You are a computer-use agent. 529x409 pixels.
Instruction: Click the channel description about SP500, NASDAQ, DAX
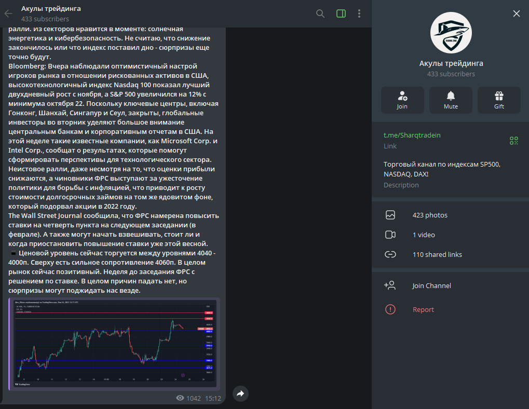pyautogui.click(x=442, y=169)
